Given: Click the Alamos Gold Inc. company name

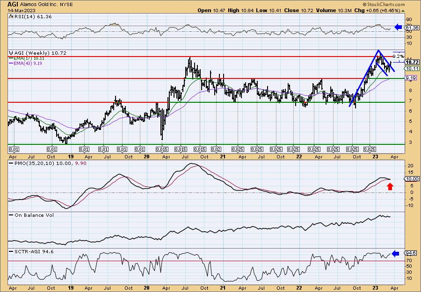Looking at the screenshot, I should click(39, 5).
